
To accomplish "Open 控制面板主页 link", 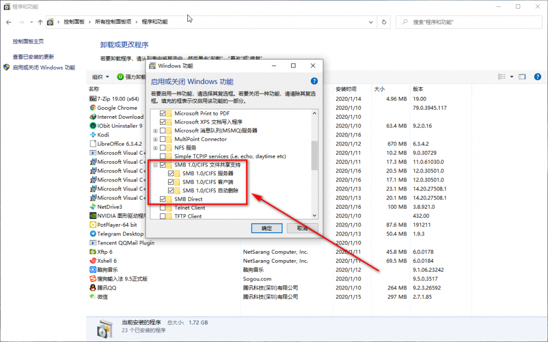I will tap(28, 41).
